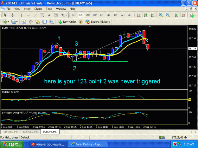The image size is (198, 148).
Task: Select the trendline drawing tool
Action: click(x=35, y=15)
